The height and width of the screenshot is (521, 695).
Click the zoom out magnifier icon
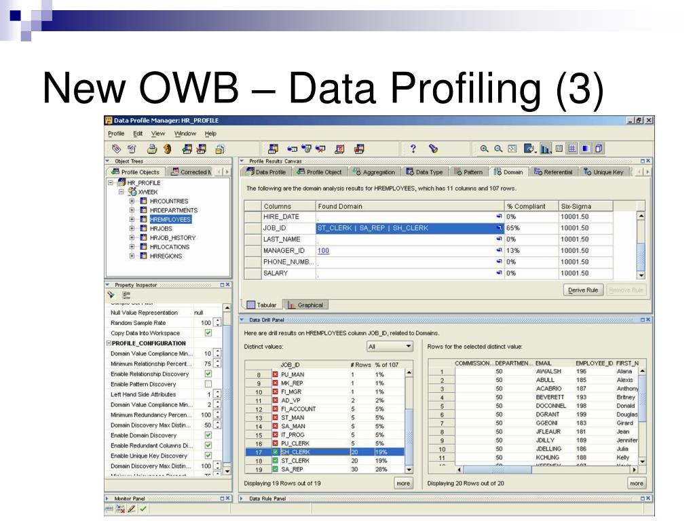pos(498,149)
